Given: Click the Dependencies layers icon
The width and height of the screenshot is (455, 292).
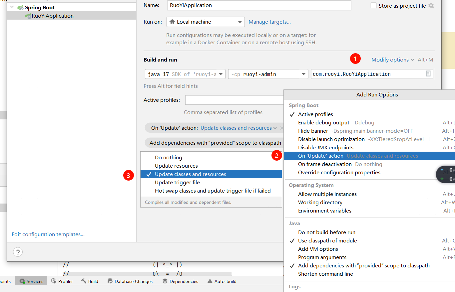Looking at the screenshot, I should click(165, 281).
